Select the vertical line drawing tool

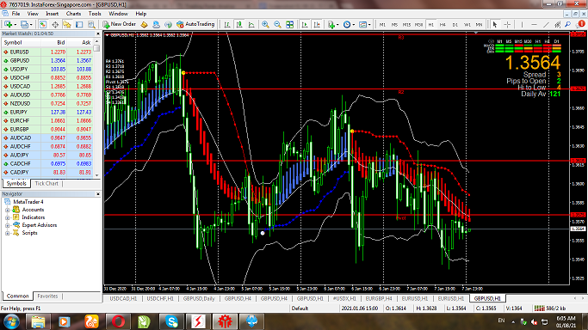pos(522,24)
